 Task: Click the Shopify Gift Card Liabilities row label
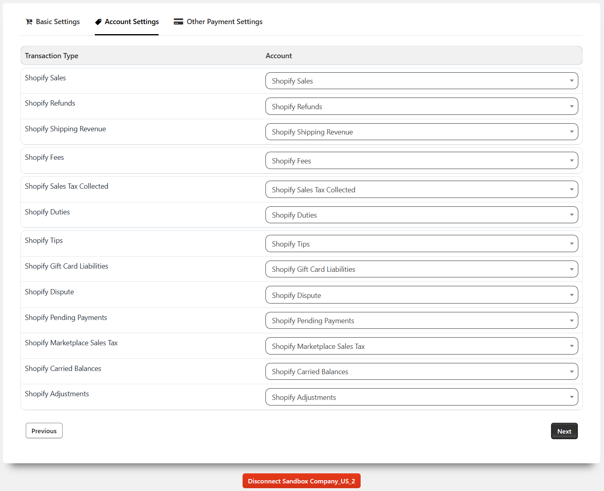(x=67, y=266)
